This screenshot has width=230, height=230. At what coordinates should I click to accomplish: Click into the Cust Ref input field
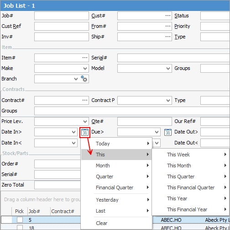click(x=62, y=26)
